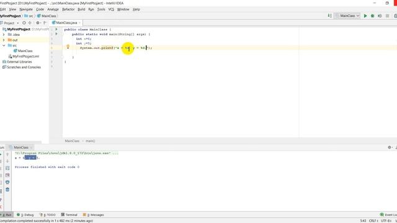
Task: Open Run panel settings gear
Action: click(390, 147)
